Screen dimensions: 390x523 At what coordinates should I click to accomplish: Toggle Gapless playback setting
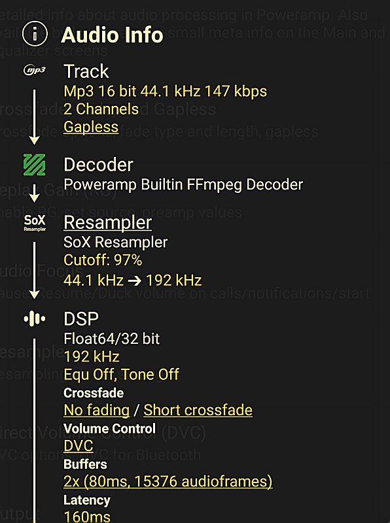tap(91, 127)
